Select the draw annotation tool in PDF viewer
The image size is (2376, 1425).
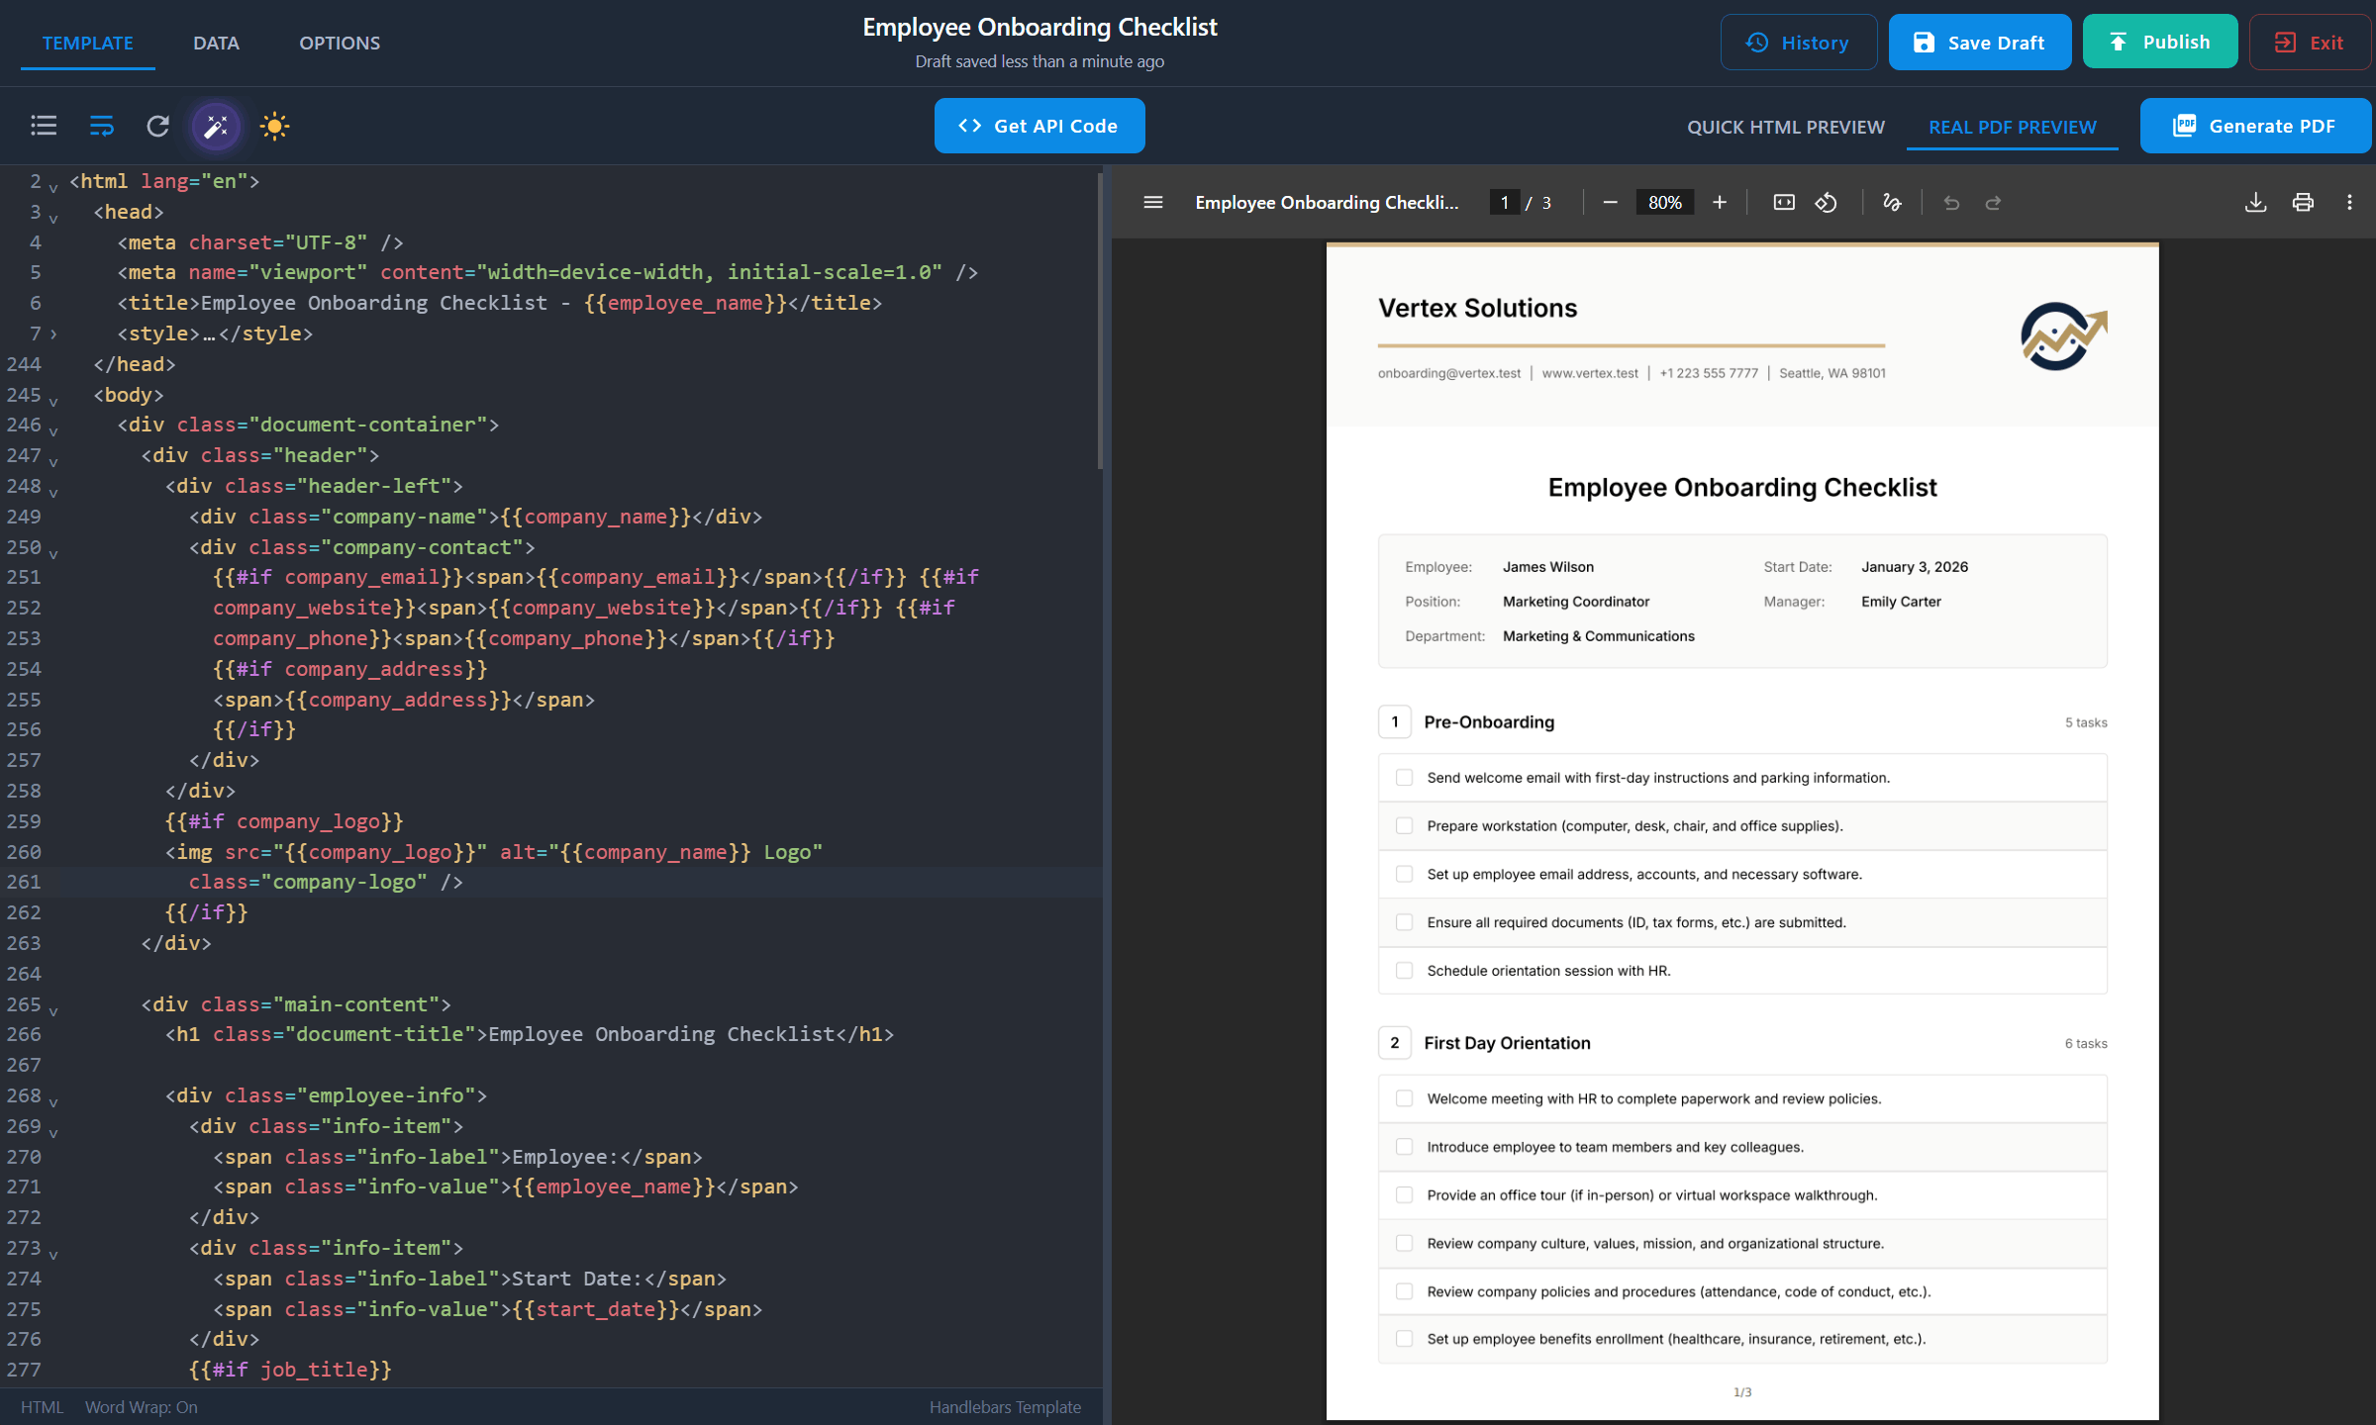[x=1892, y=202]
